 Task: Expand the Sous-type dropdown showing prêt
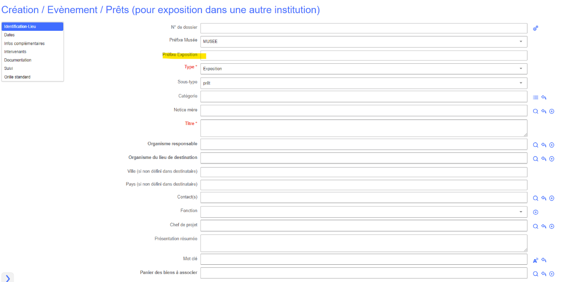click(520, 83)
